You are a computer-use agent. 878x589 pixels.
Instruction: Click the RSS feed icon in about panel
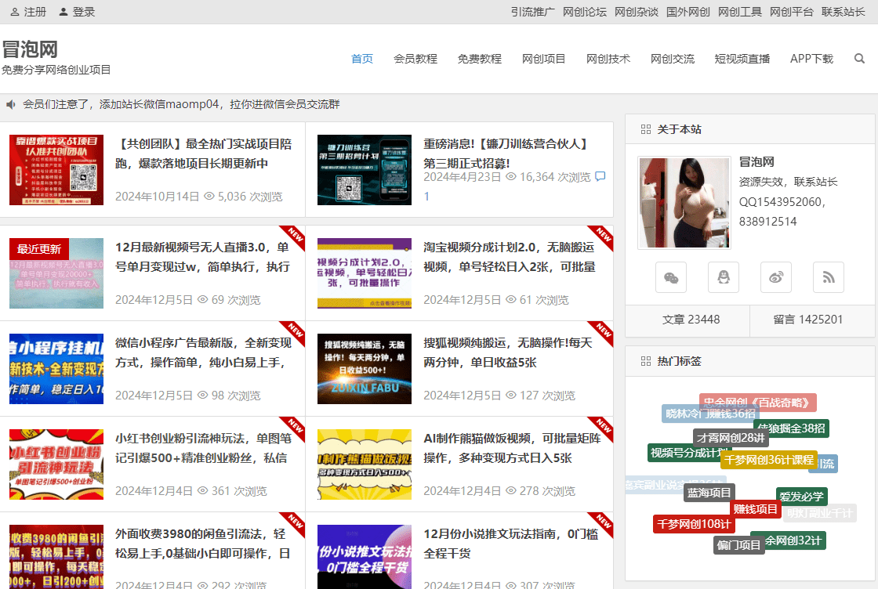pos(828,277)
